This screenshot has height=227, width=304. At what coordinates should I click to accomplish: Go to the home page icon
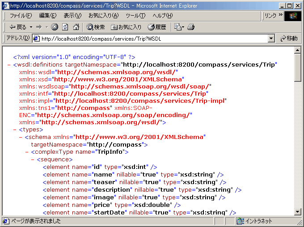click(x=76, y=27)
